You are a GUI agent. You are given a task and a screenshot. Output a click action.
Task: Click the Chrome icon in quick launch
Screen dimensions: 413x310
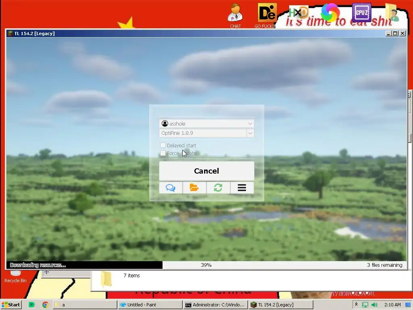tap(45, 305)
